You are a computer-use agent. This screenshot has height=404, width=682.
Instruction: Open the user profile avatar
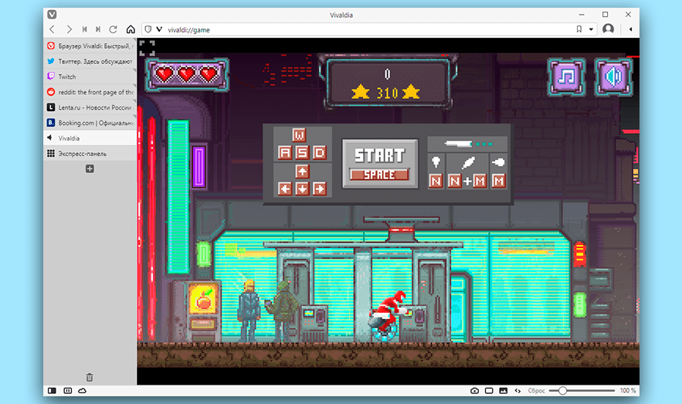tap(609, 29)
